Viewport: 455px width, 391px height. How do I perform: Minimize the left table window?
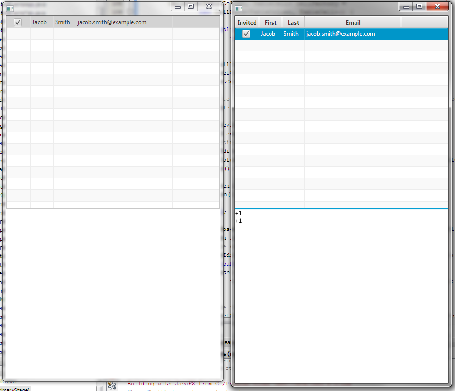click(x=178, y=7)
